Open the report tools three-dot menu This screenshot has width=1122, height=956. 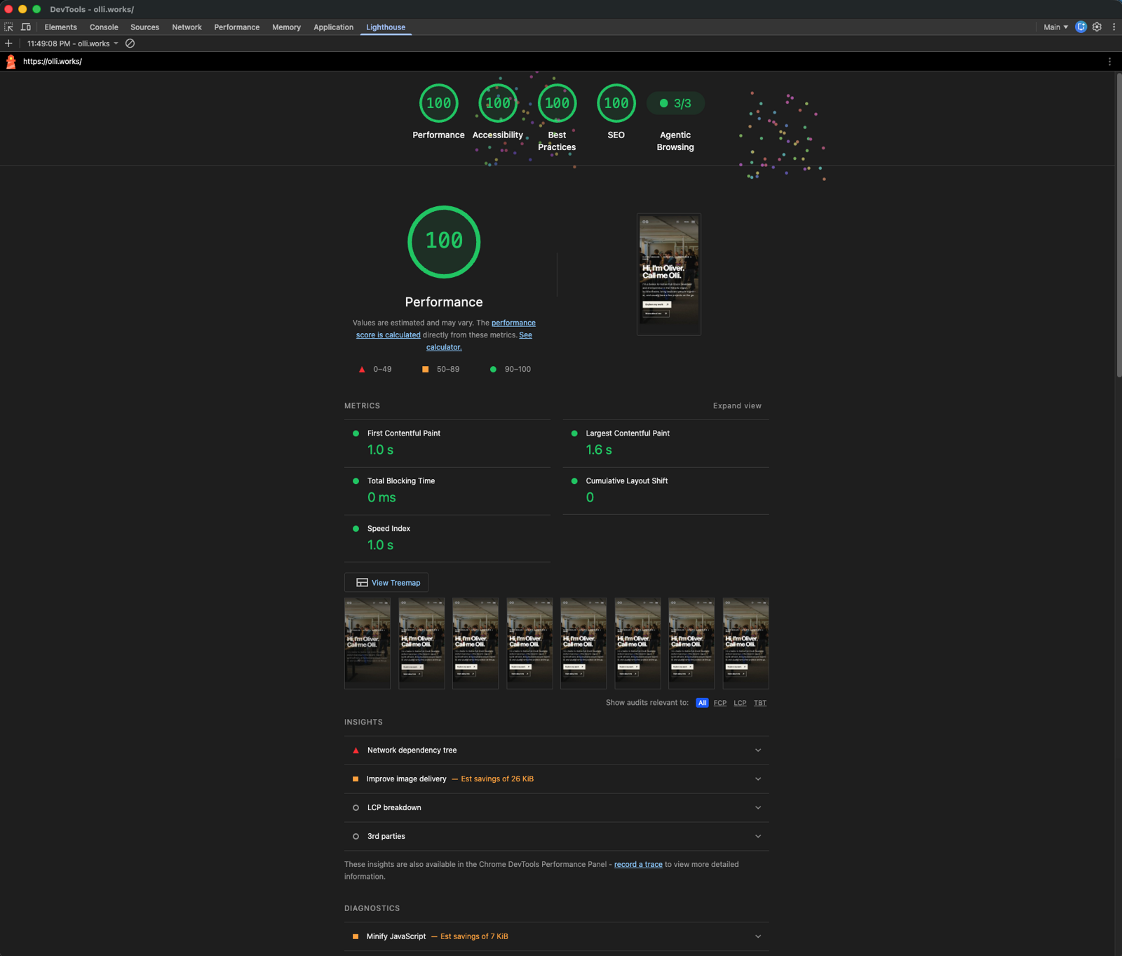point(1109,62)
